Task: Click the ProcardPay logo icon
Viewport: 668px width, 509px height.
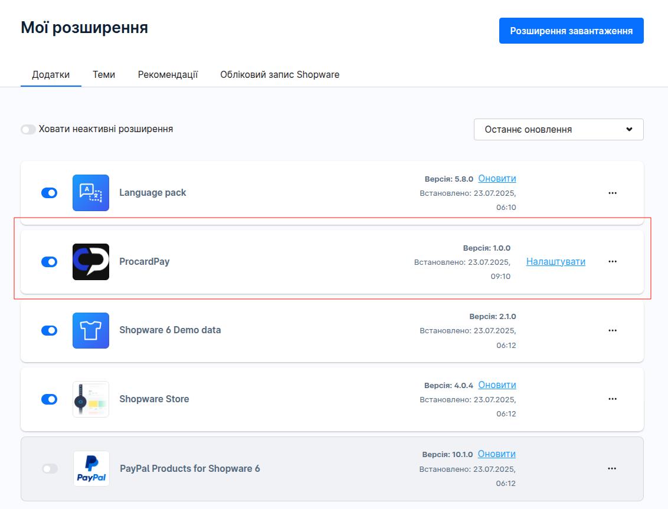Action: tap(91, 262)
